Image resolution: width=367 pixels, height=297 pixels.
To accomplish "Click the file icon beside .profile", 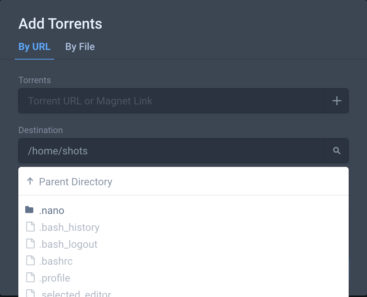I will [30, 277].
